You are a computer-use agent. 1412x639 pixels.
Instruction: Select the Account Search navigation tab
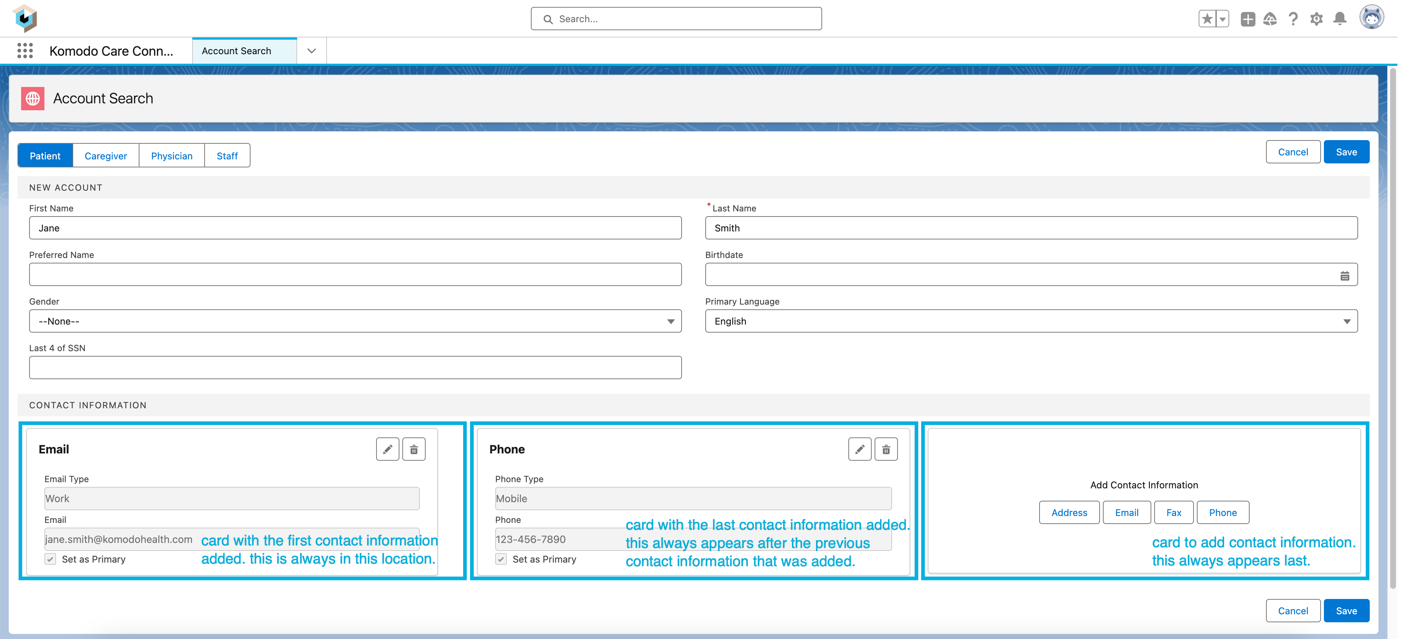(244, 51)
